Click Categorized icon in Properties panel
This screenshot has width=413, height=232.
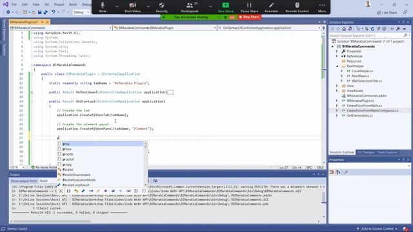[332, 172]
